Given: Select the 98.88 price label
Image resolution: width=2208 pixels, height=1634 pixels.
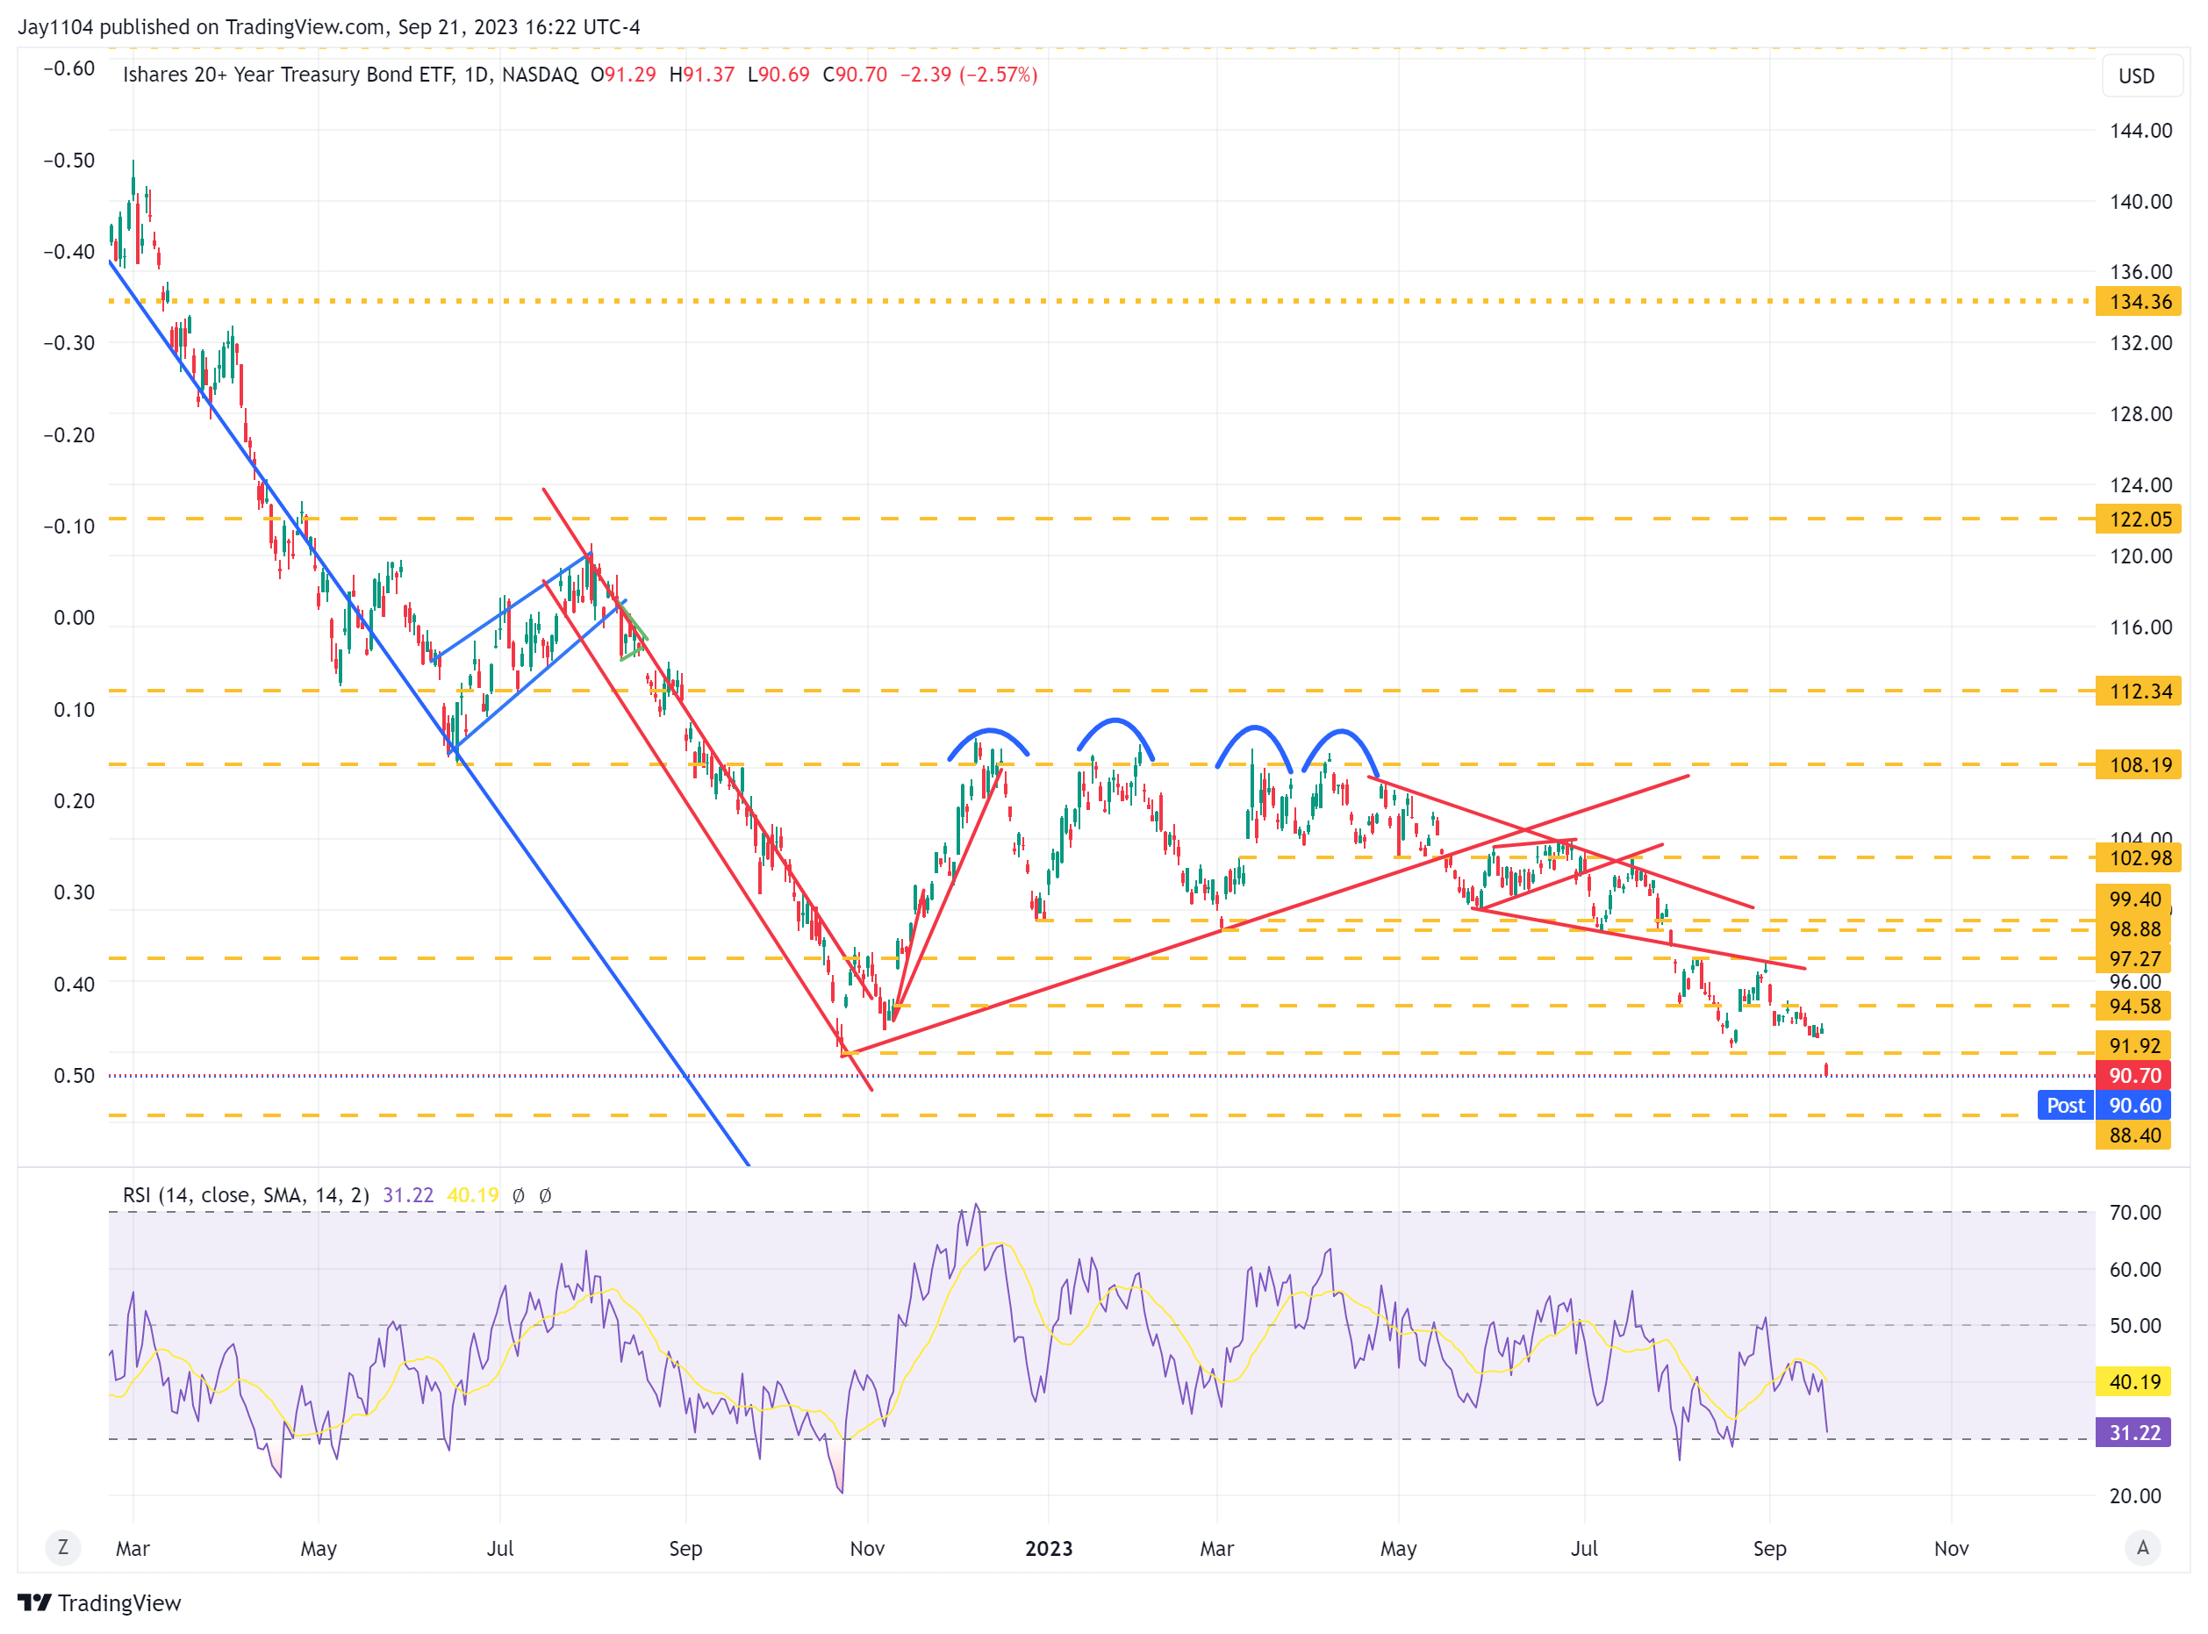Looking at the screenshot, I should (x=2133, y=928).
